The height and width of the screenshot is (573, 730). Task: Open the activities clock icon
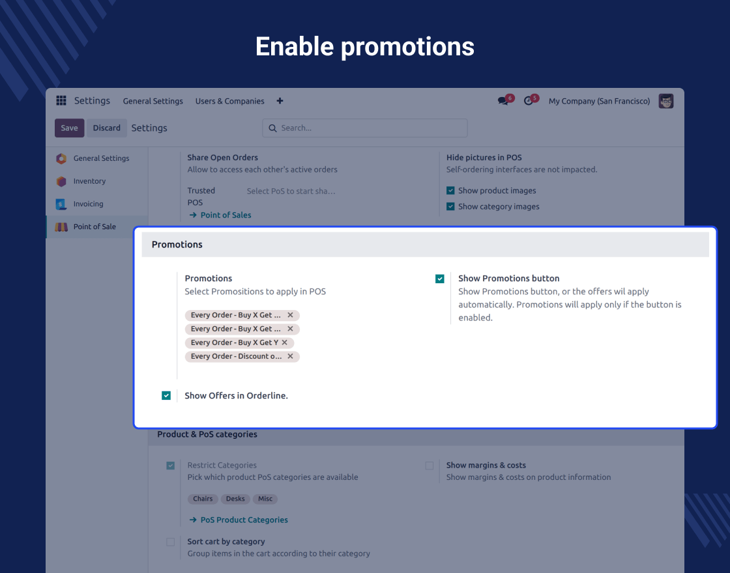pyautogui.click(x=529, y=101)
